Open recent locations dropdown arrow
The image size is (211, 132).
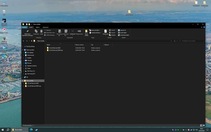(29, 41)
